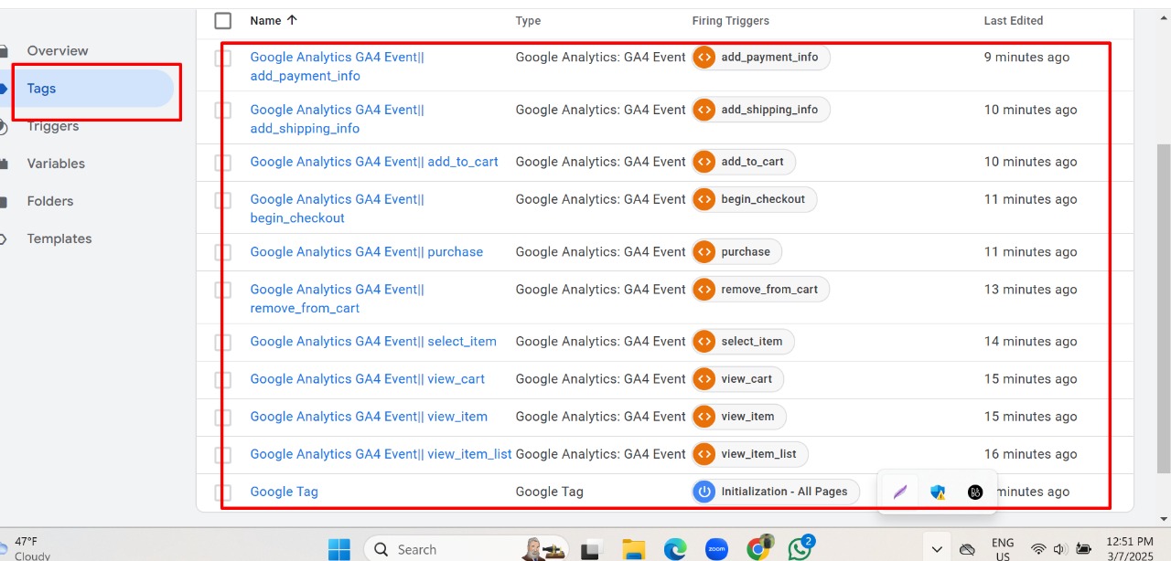The height and width of the screenshot is (561, 1171).
Task: Click the cloud sync tray icon
Action: coord(967,549)
